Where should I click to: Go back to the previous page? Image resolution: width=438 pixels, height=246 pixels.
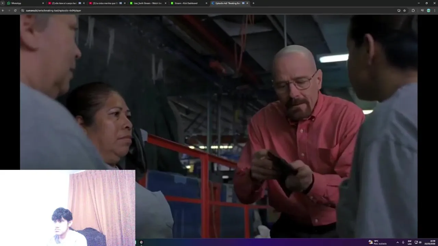coord(3,11)
